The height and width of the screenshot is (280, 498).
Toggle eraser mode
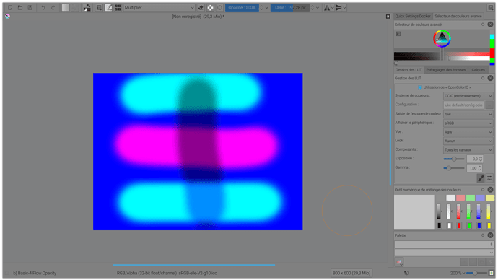click(201, 8)
